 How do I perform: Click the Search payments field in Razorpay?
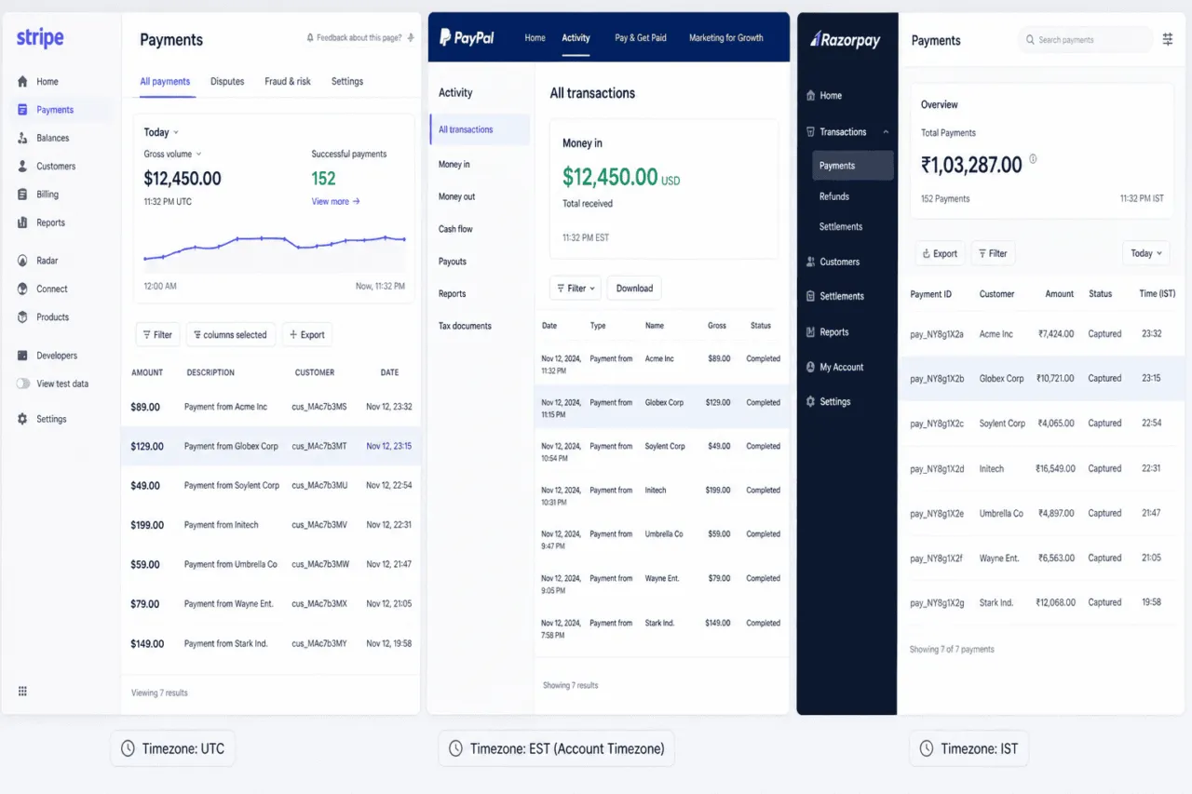[1085, 40]
